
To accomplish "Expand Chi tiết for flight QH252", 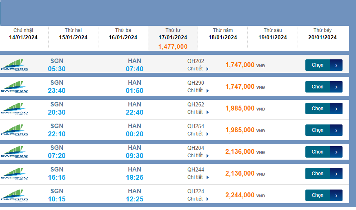I will 198,112.
